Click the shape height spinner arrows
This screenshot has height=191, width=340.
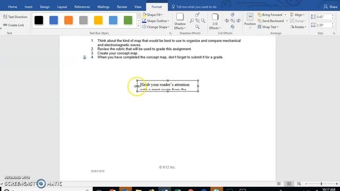333,16
